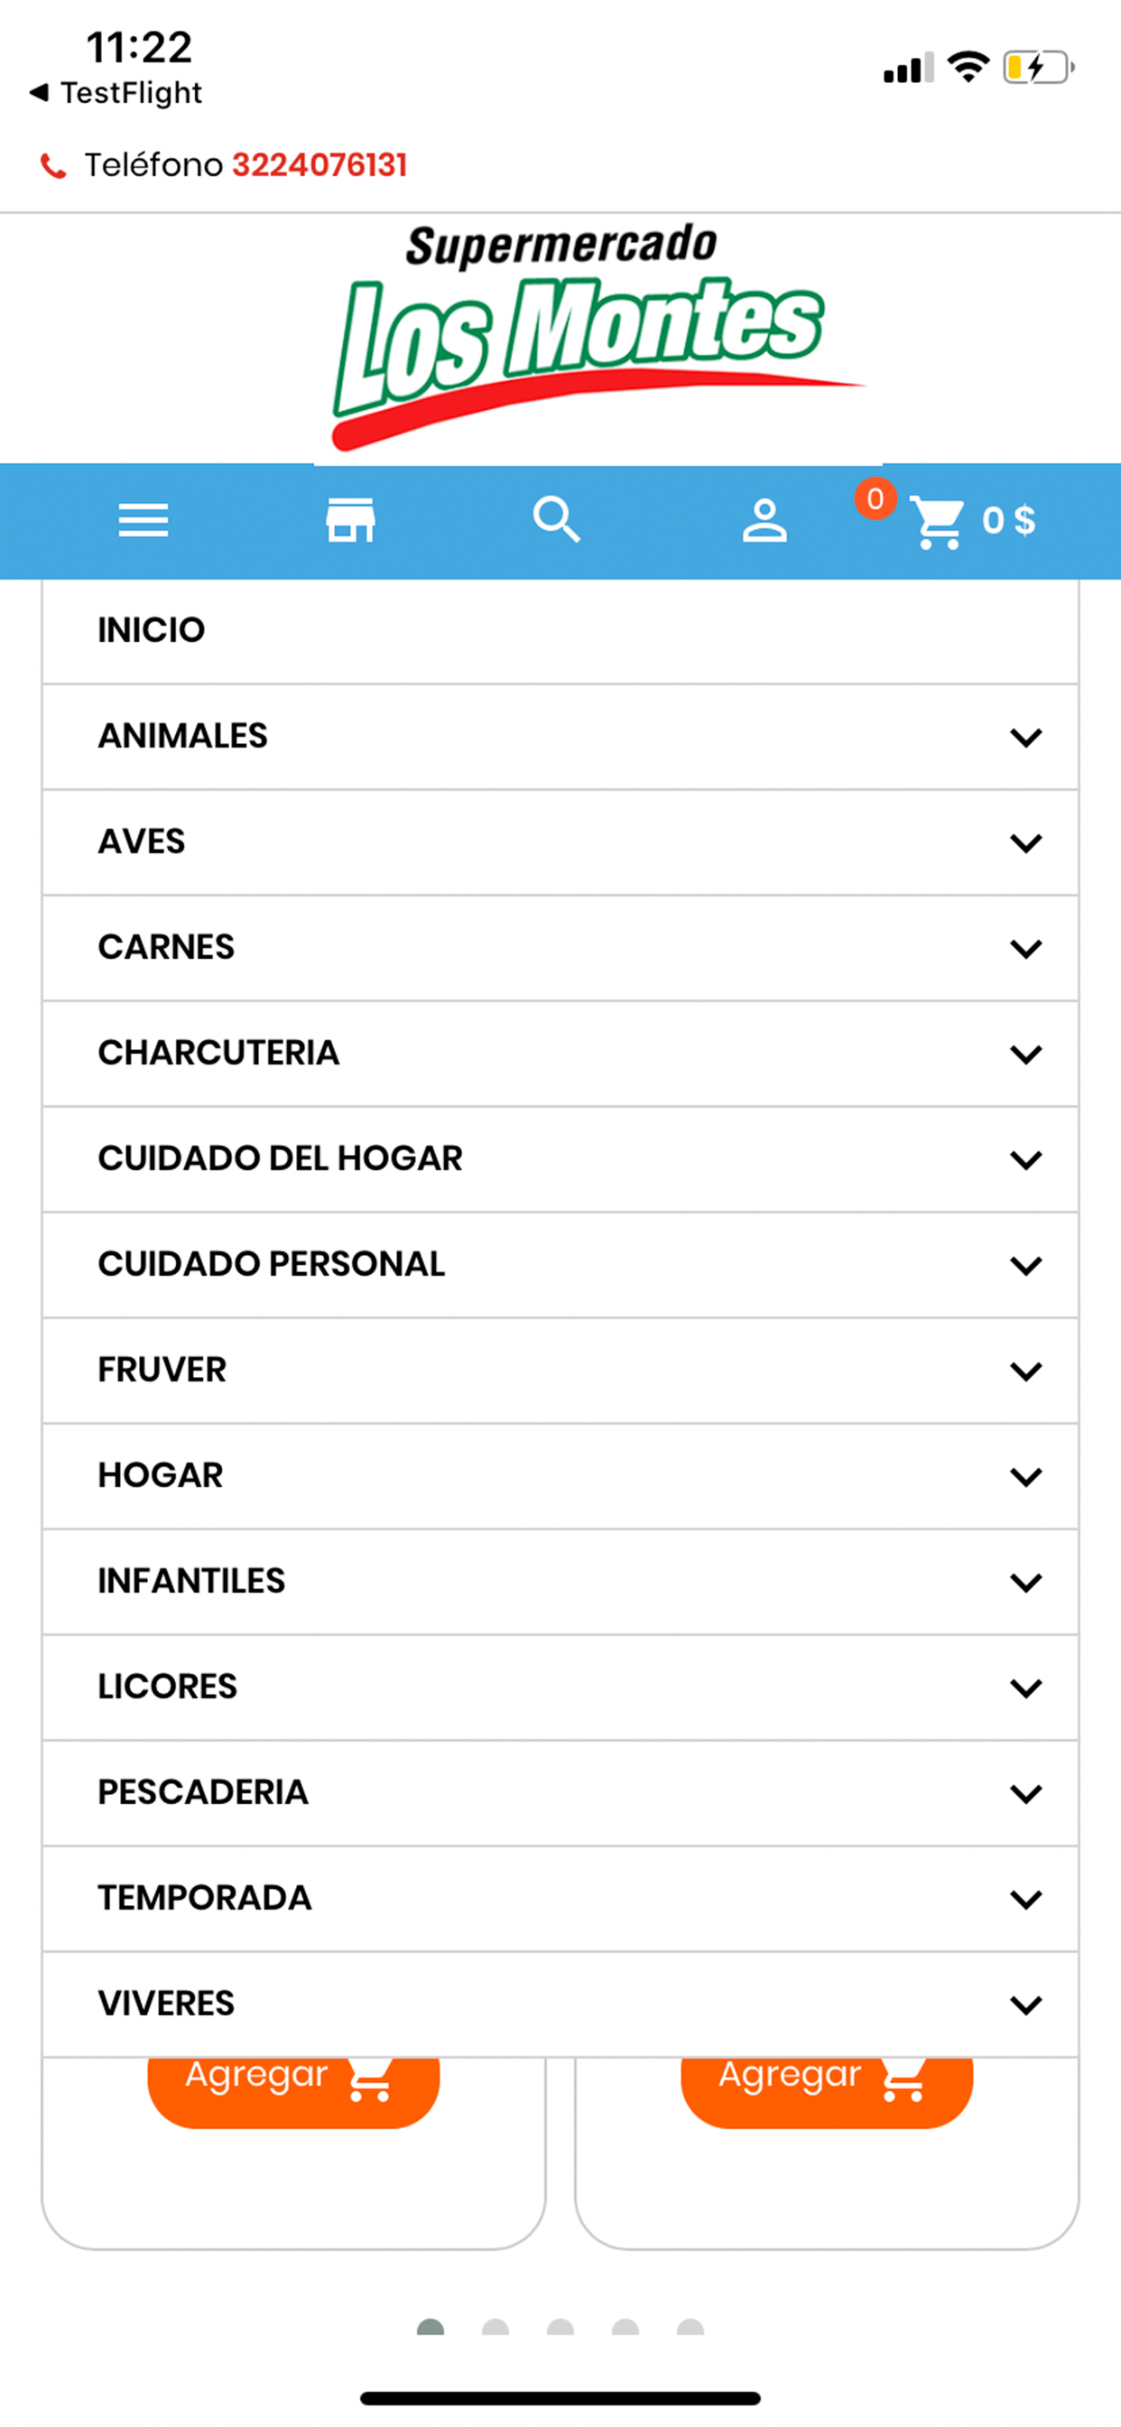Open the shopping cart icon
Viewport: 1121px width, 2427px height.
click(x=937, y=522)
